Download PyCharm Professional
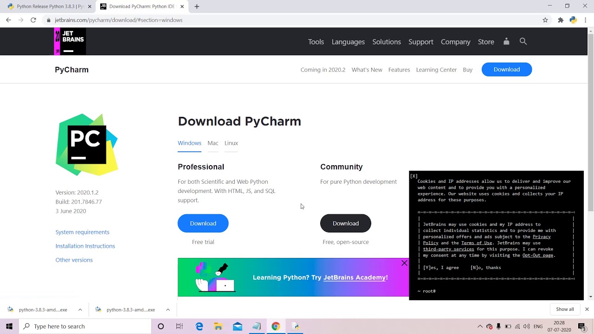 [203, 223]
